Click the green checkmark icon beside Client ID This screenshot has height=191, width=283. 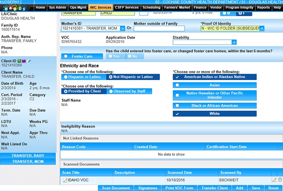pos(19,61)
